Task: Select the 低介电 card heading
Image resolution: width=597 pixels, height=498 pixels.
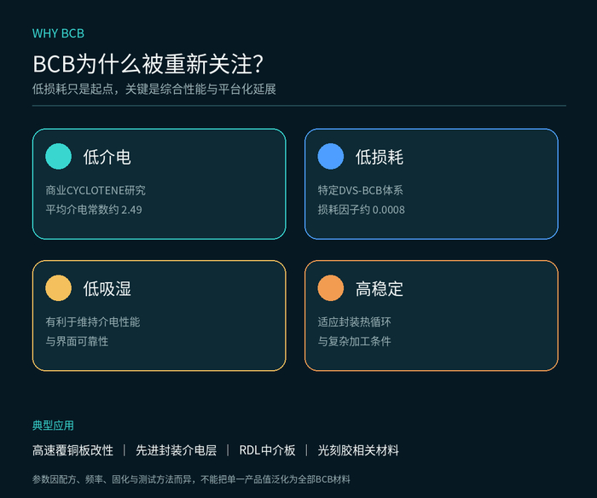Action: (107, 157)
